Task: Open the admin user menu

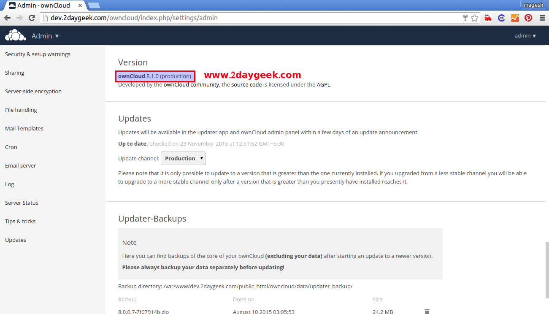Action: click(x=525, y=36)
